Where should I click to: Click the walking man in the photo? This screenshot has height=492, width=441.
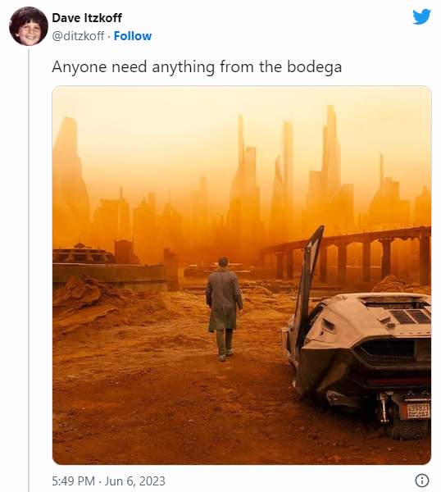point(224,309)
